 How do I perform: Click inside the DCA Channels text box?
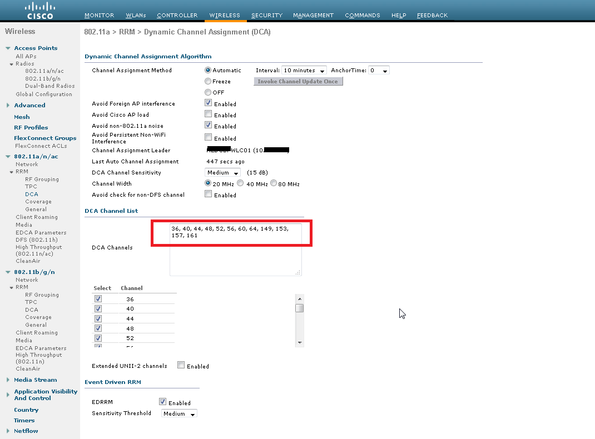point(235,256)
